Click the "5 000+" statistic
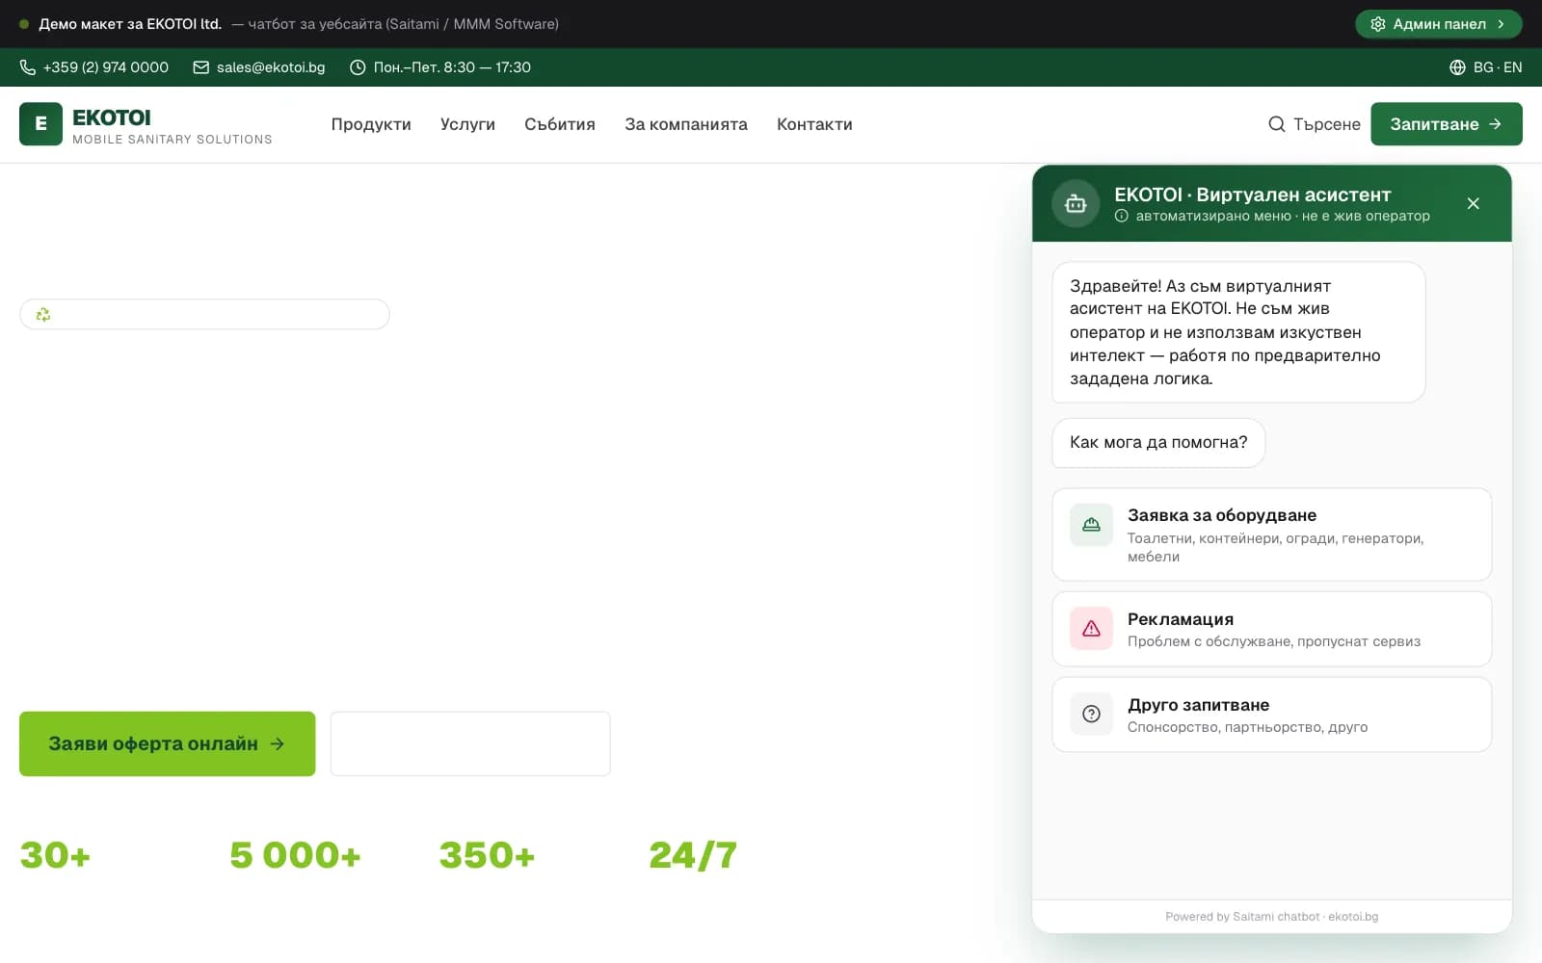The width and height of the screenshot is (1542, 963). pos(295,855)
